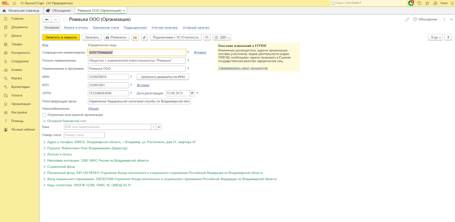The image size is (455, 222).
Task: Show help for Наименование в программе
Action: (188, 69)
